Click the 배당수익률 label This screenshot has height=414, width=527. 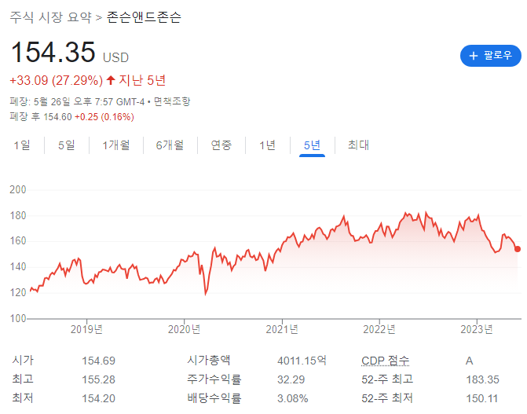(x=214, y=398)
